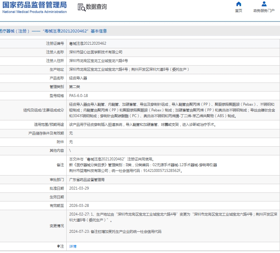Click the home (首页) house icon
Image resolution: width=280 pixels, height=253 pixels.
pos(239,4)
